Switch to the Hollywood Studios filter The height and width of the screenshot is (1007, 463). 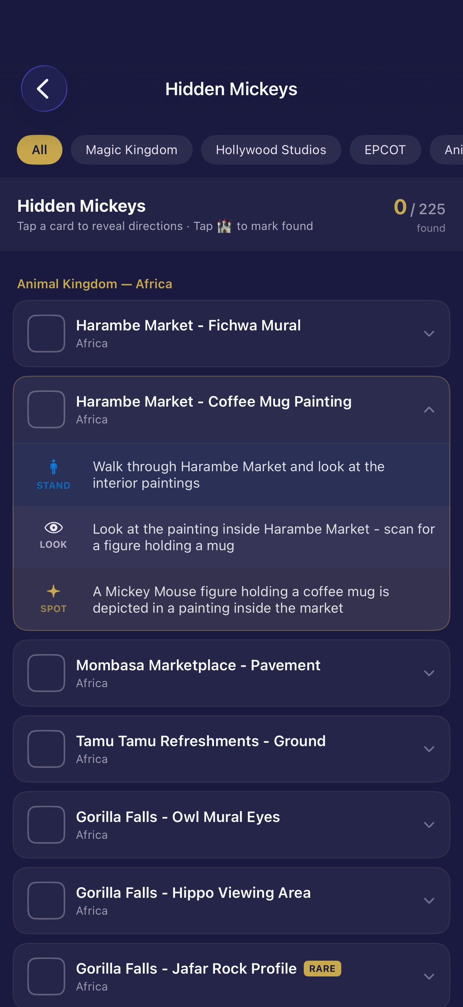[271, 150]
